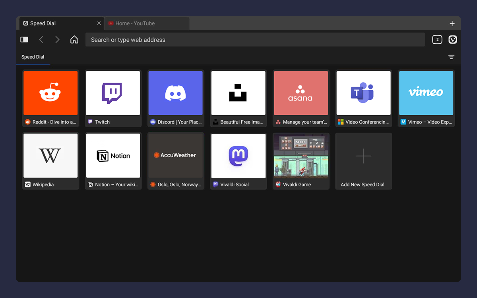Viewport: 477px width, 298px height.
Task: Open the Twitch speed dial thumbnail
Action: click(113, 93)
